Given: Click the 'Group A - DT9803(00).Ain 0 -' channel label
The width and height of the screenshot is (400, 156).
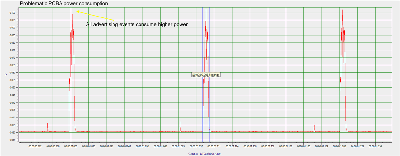Looking at the screenshot, I should [x=205, y=154].
